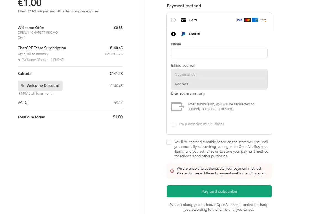Image resolution: width=320 pixels, height=214 pixels.
Task: Click the Name input field
Action: click(219, 53)
